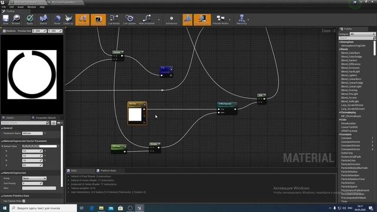
Task: Click the Search Details field
Action: click(25, 123)
